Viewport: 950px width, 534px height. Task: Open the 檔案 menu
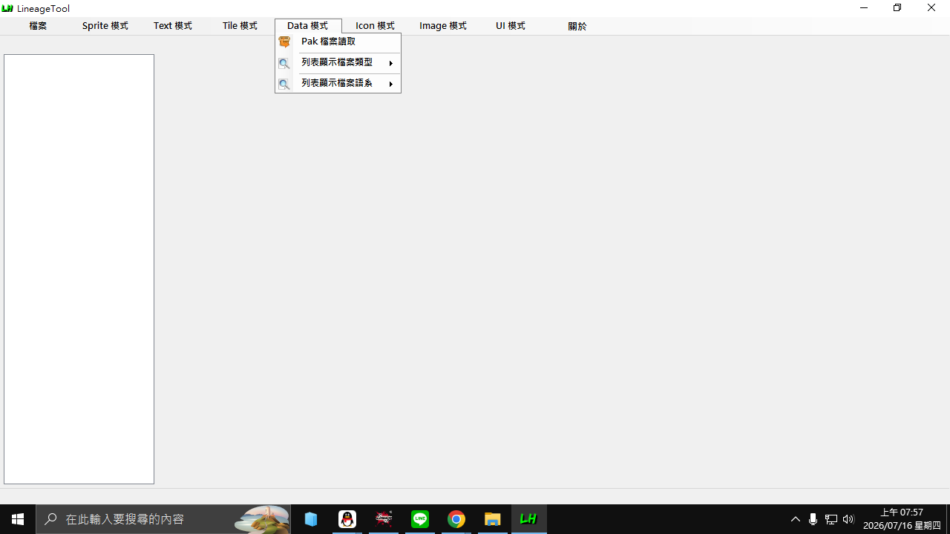tap(38, 26)
